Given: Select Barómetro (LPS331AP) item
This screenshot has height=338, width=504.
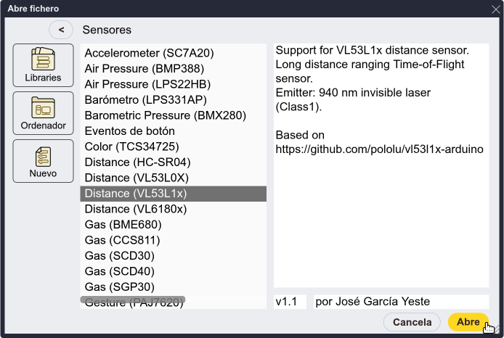Looking at the screenshot, I should click(174, 100).
